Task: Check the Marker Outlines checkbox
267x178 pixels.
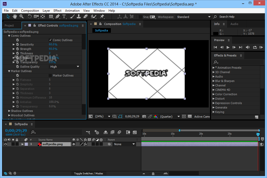Action: point(50,75)
